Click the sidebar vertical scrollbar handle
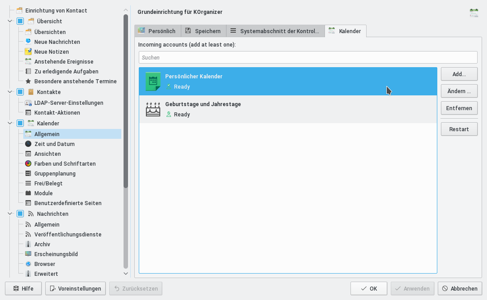Viewport: 487px width, 300px height. pyautogui.click(x=126, y=101)
